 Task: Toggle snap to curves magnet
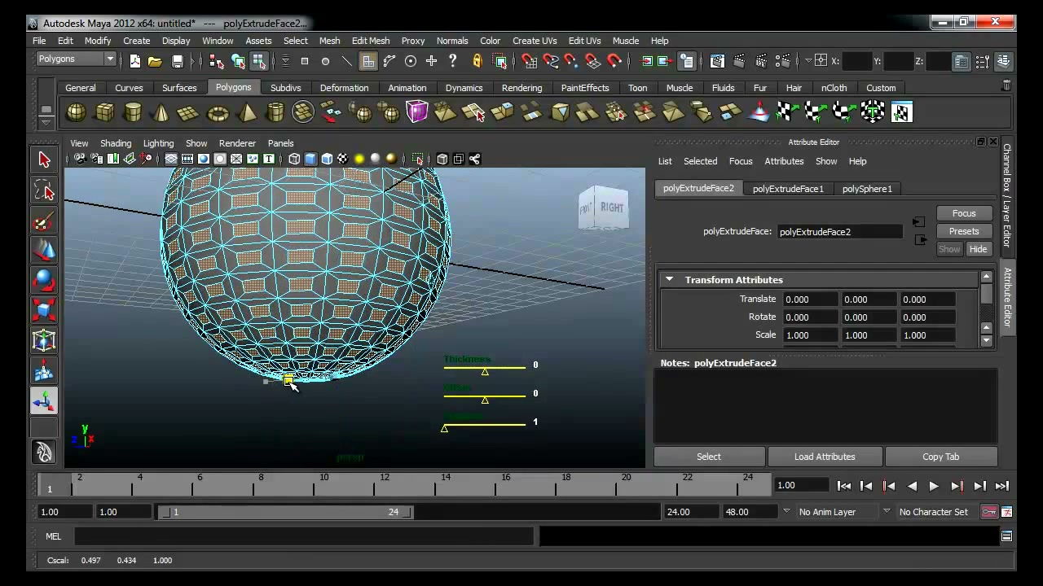click(x=550, y=61)
